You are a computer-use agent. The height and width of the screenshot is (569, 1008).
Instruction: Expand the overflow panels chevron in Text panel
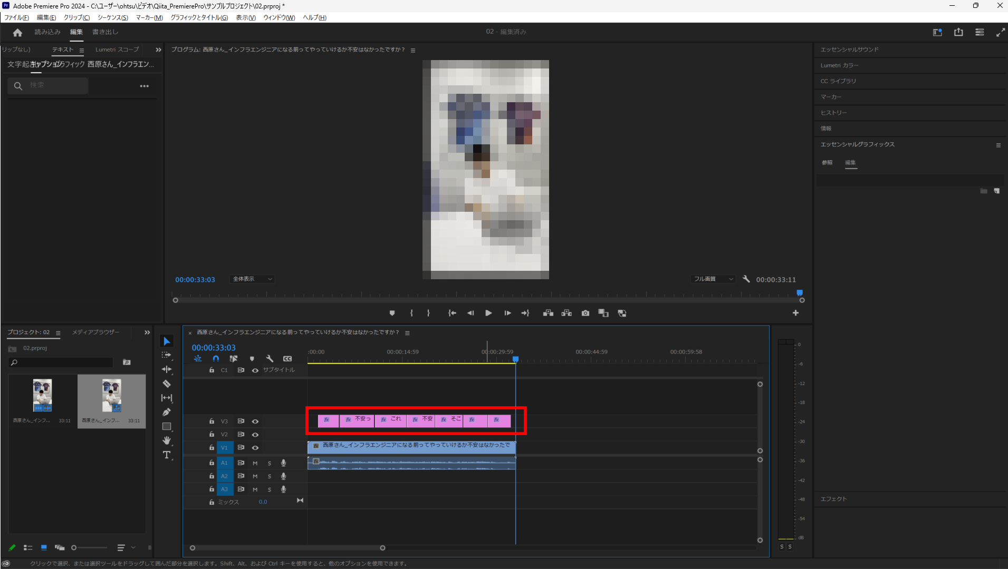click(x=158, y=50)
